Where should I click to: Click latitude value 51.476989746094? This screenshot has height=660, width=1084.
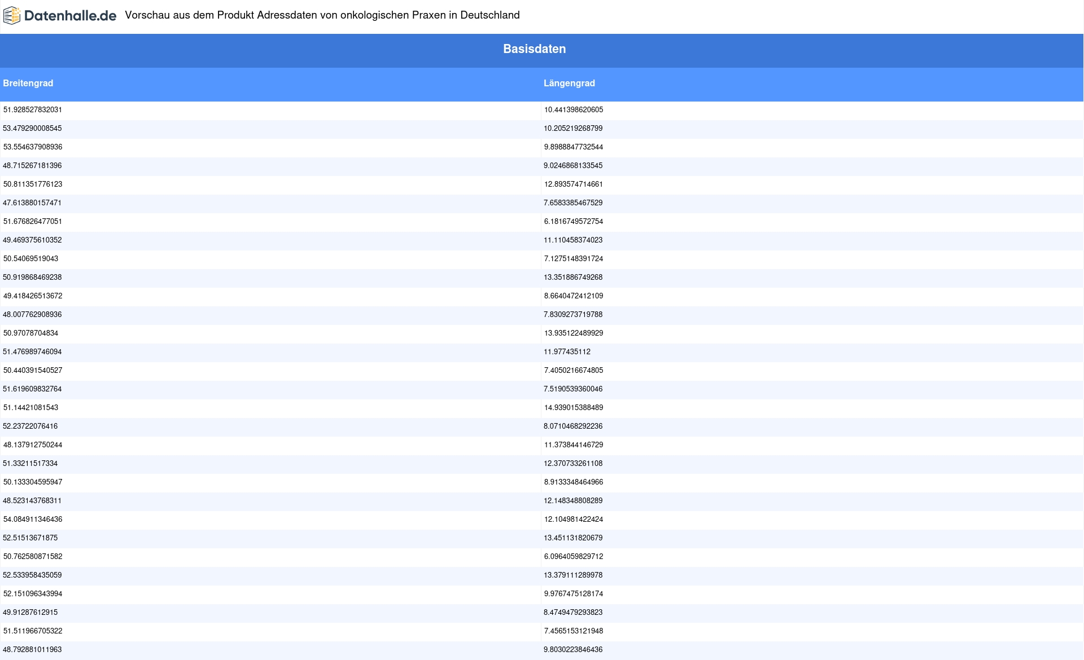33,352
